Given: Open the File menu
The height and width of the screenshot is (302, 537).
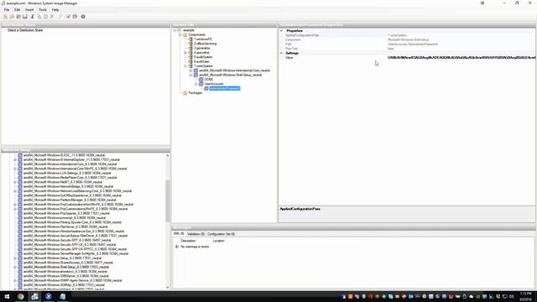Looking at the screenshot, I should (x=7, y=10).
